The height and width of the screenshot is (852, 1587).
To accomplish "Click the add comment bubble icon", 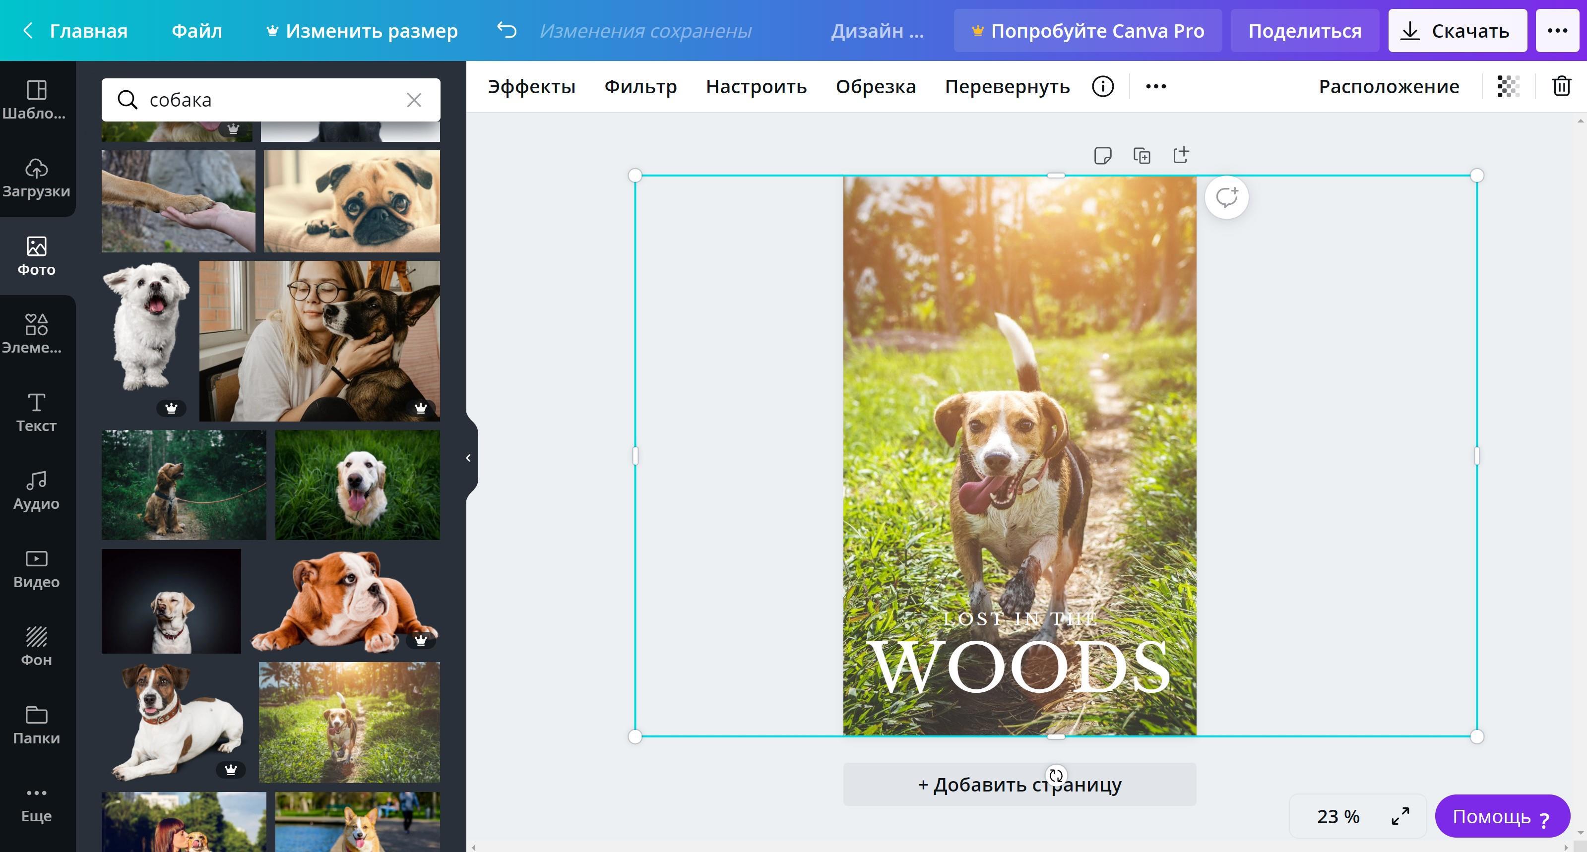I will point(1226,197).
